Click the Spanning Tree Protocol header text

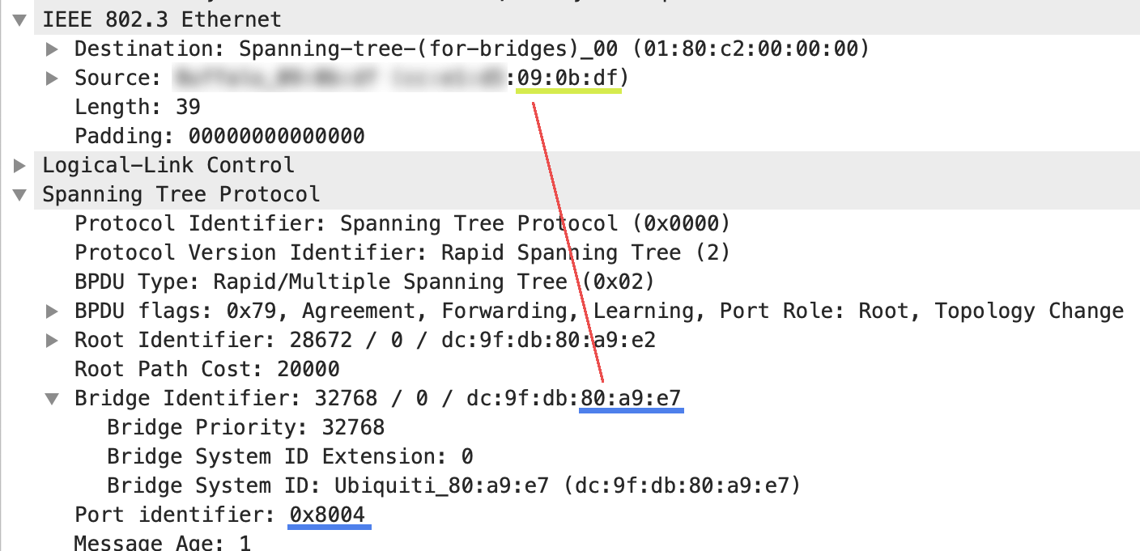tap(181, 194)
